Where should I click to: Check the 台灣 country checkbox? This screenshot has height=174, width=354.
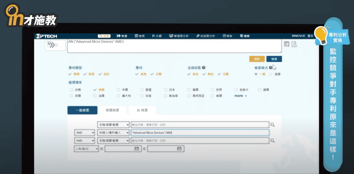tap(71, 90)
